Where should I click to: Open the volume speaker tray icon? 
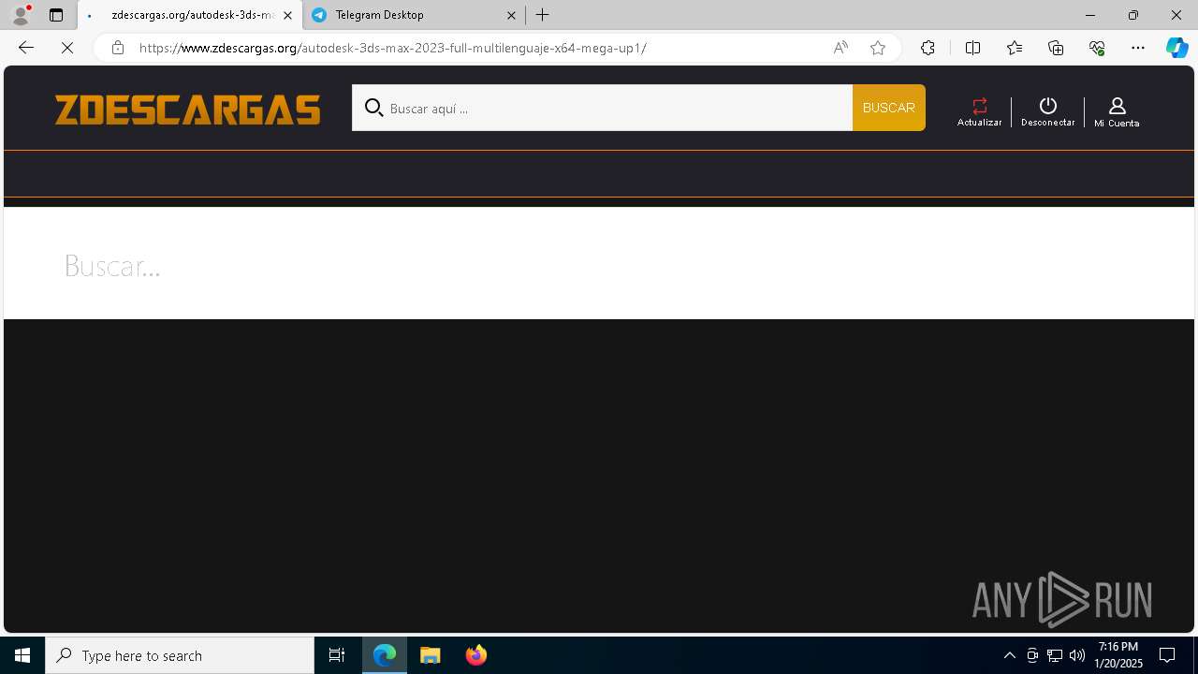click(x=1077, y=655)
